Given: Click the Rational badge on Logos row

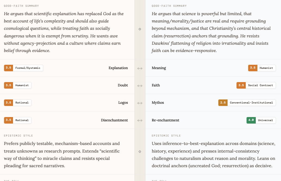Looking at the screenshot, I should click(x=18, y=103).
